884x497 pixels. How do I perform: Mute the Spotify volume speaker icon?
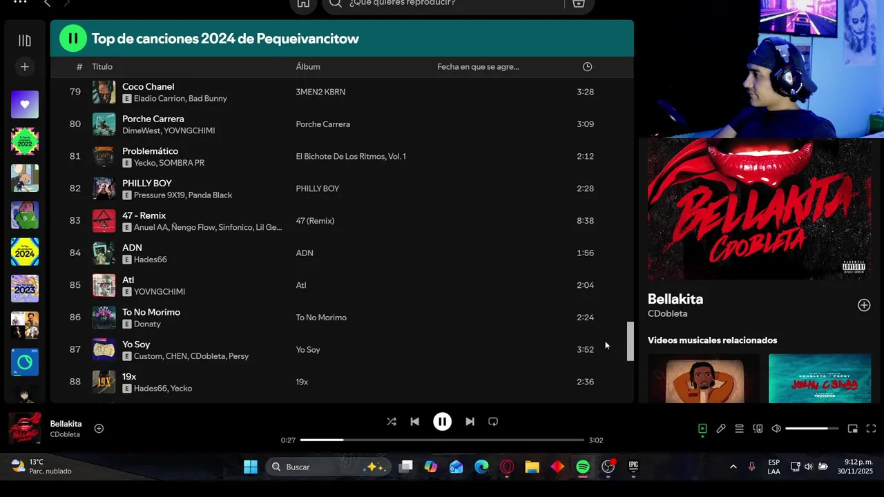pyautogui.click(x=776, y=429)
